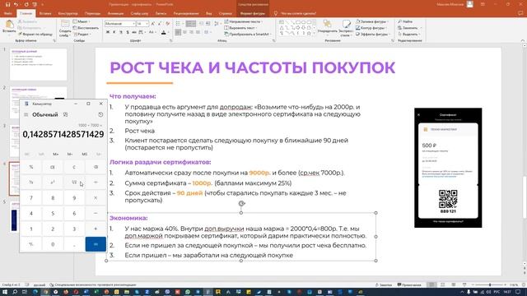Click calculator clear C button
Viewport: 527px width, 296px height.
click(74, 167)
